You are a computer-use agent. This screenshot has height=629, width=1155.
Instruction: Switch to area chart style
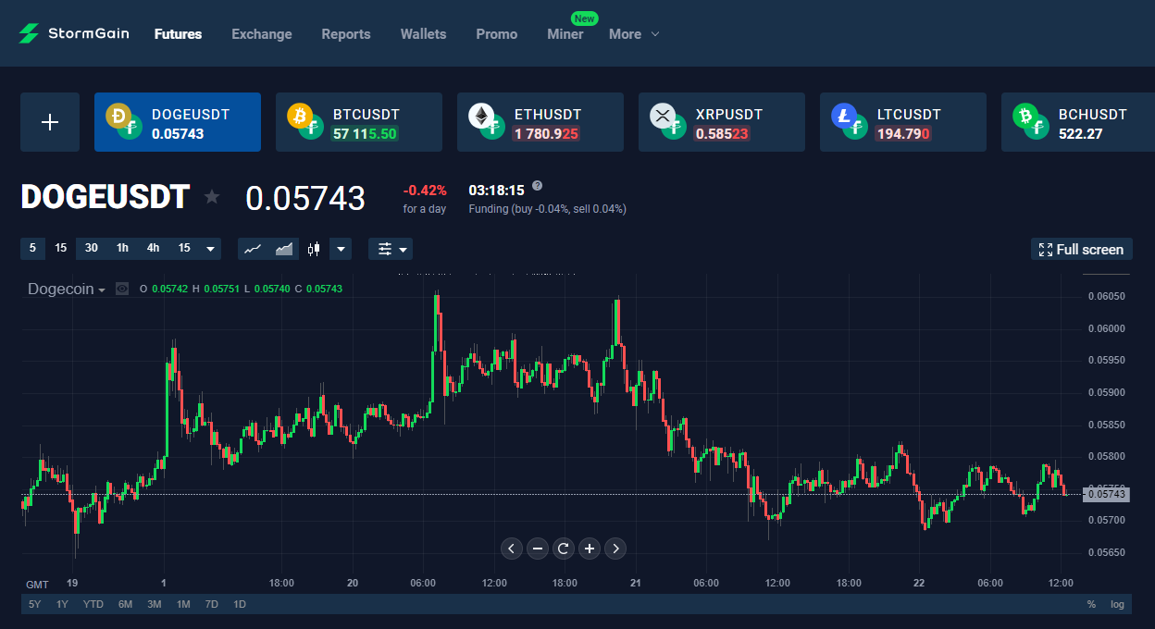point(284,249)
